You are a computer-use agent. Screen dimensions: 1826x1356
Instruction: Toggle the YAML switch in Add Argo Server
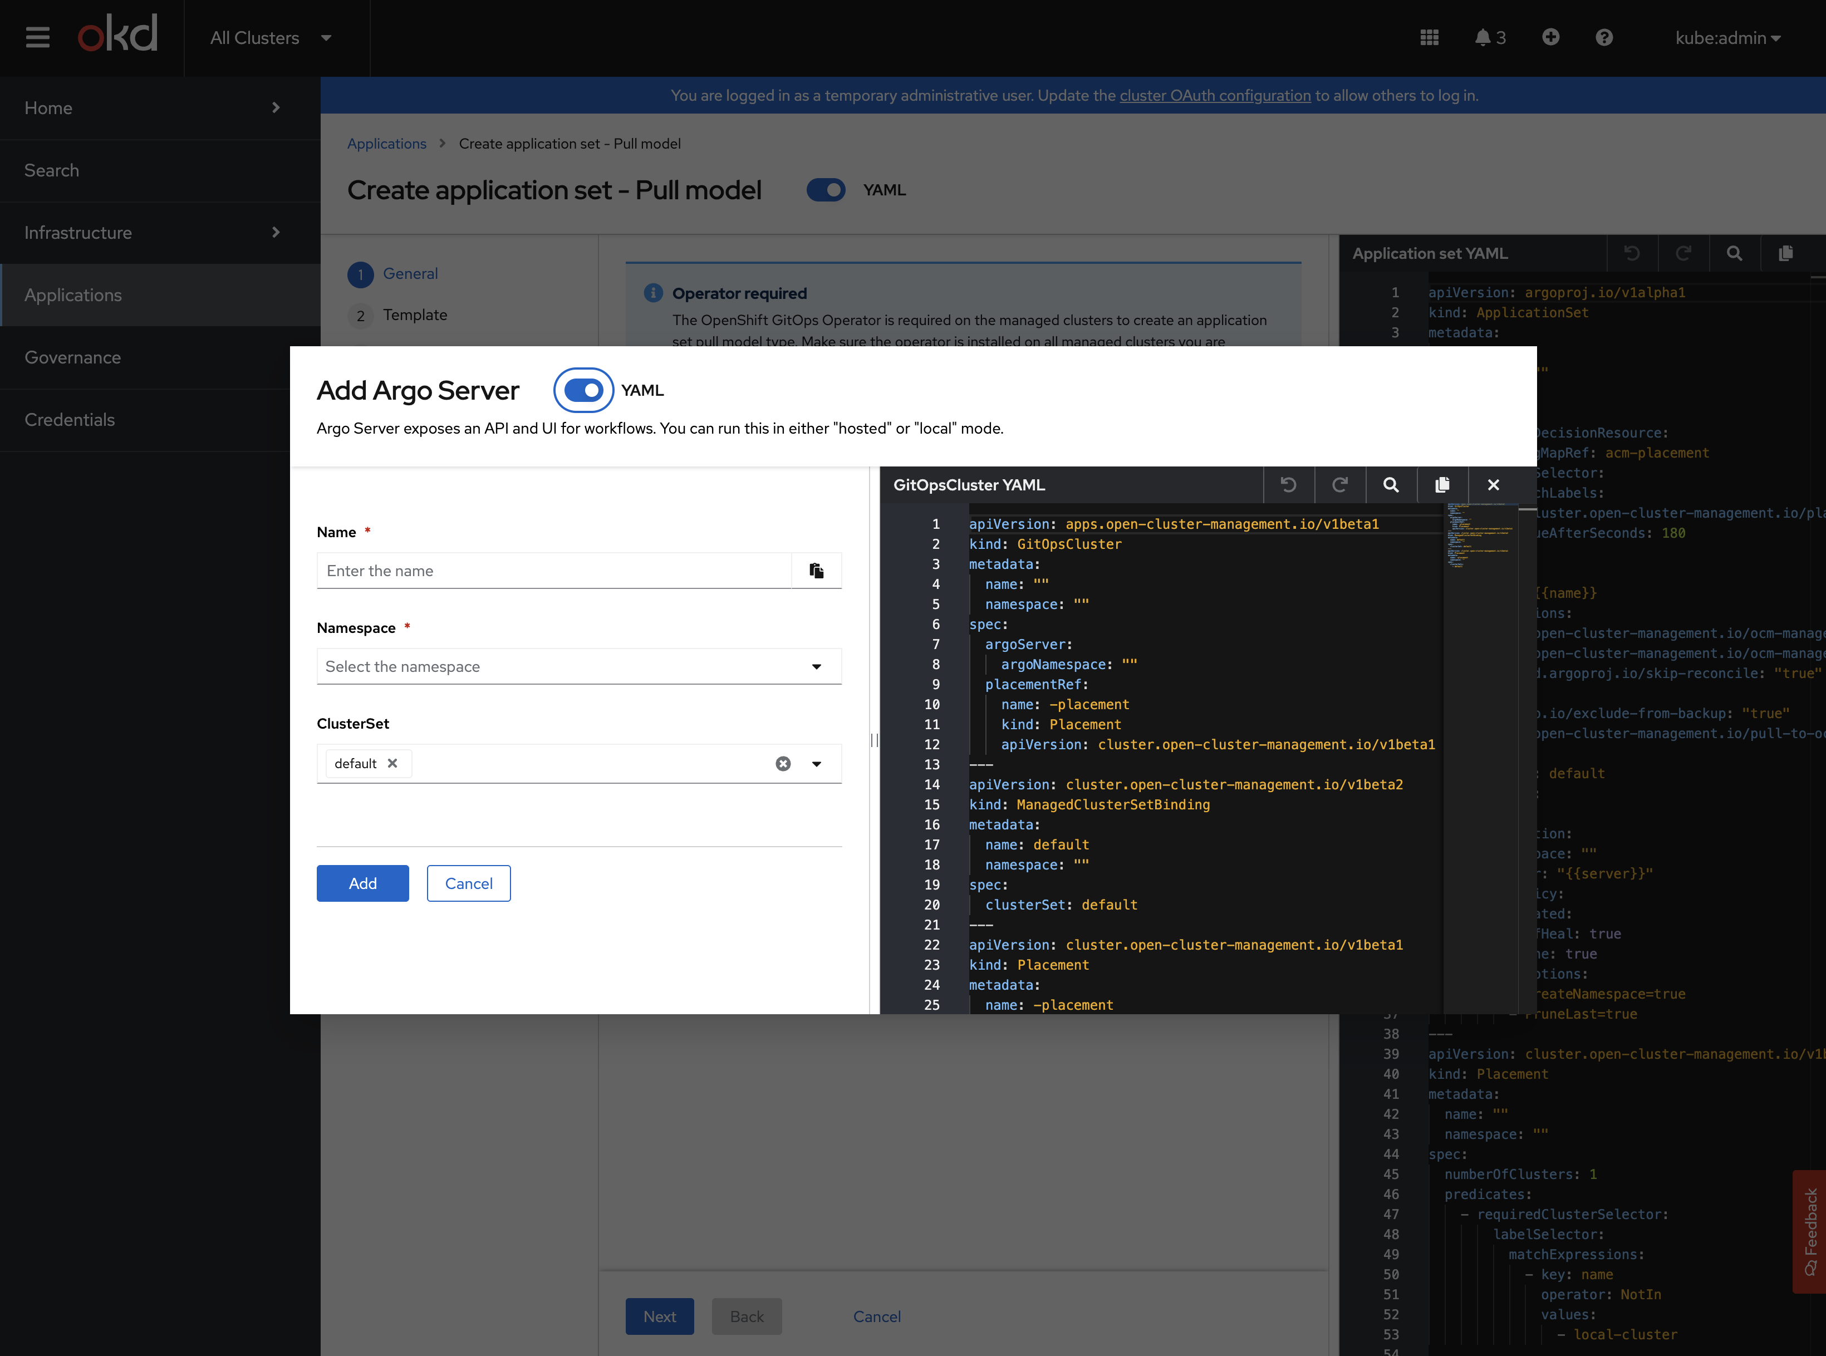(x=583, y=391)
